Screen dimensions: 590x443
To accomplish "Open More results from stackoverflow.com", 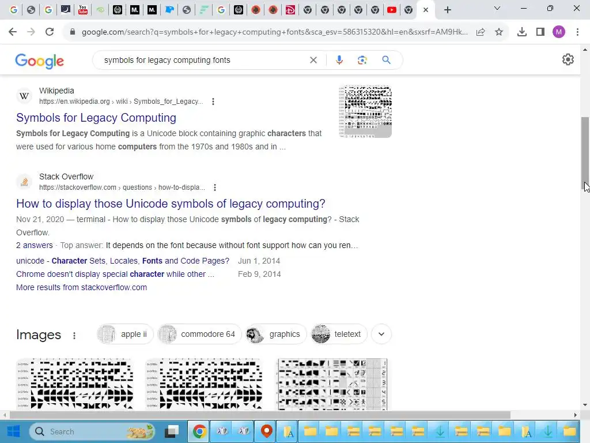I will click(x=81, y=287).
